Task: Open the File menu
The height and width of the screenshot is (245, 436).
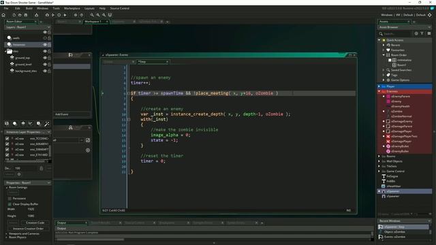Action: coord(6,8)
